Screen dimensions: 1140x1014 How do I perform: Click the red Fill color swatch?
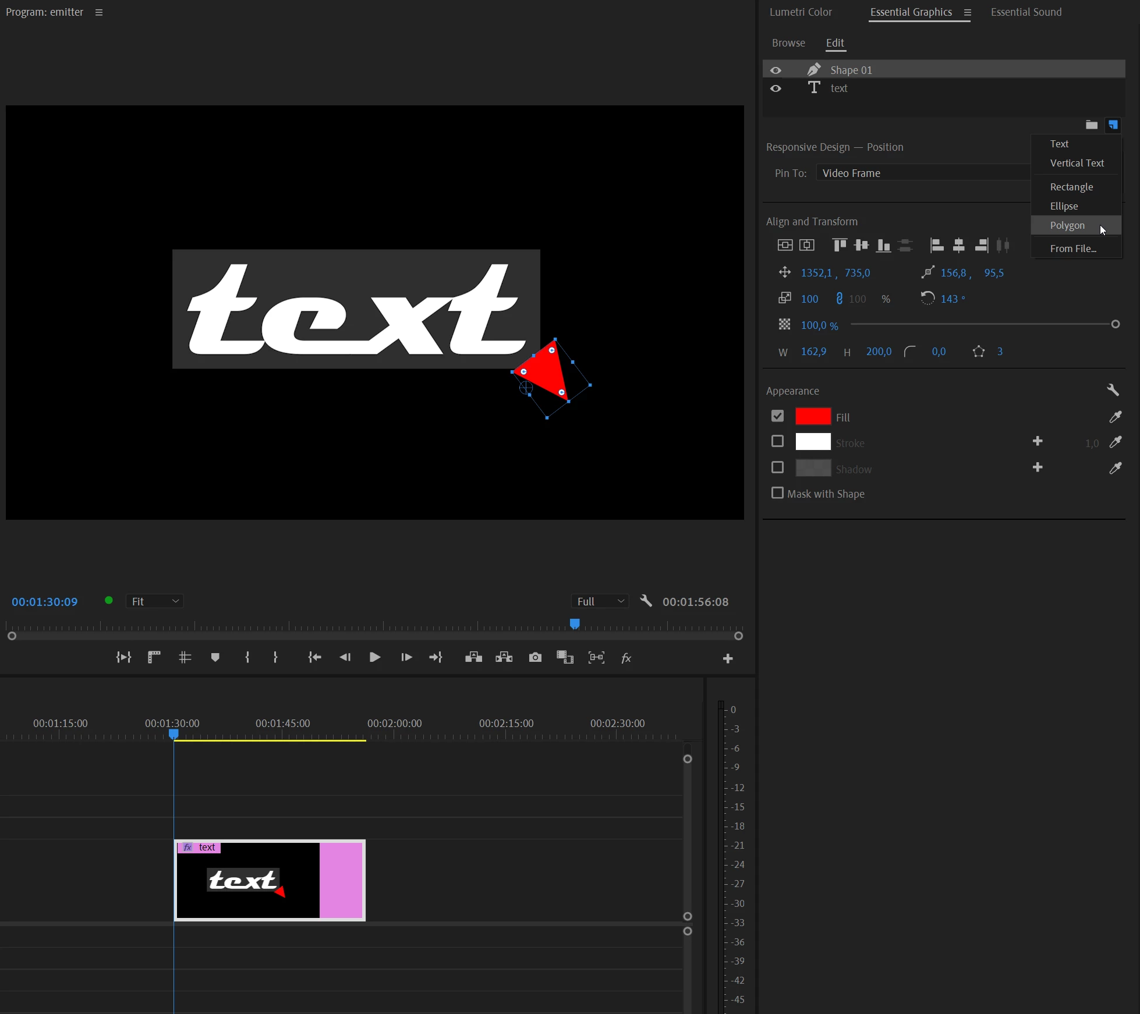[813, 416]
